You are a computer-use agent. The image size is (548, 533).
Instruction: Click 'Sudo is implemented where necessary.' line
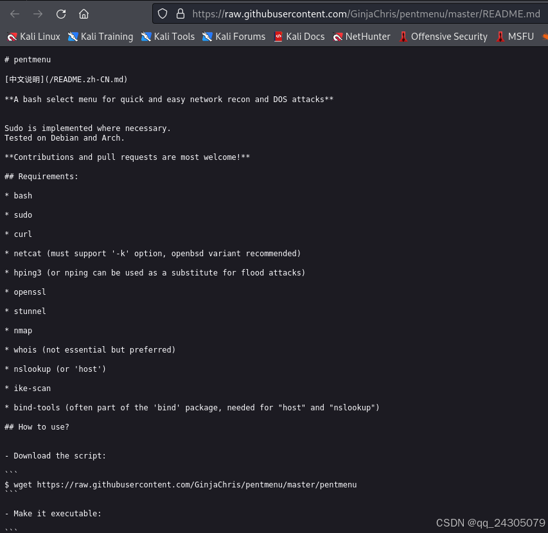[88, 128]
